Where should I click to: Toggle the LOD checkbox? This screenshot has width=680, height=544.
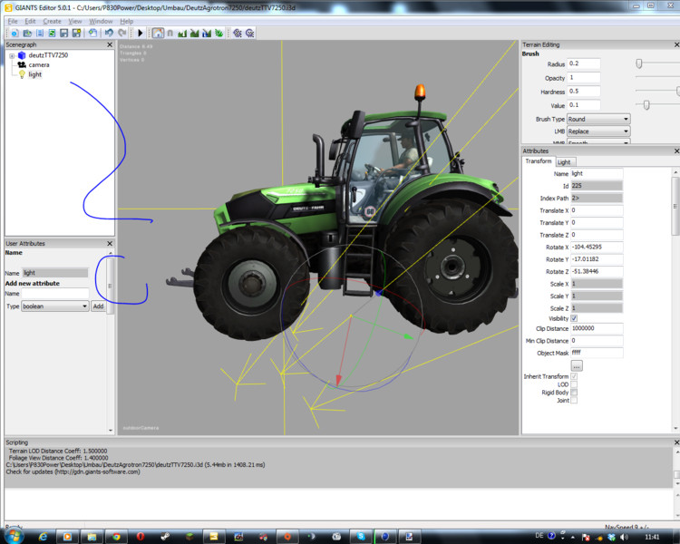click(x=574, y=384)
